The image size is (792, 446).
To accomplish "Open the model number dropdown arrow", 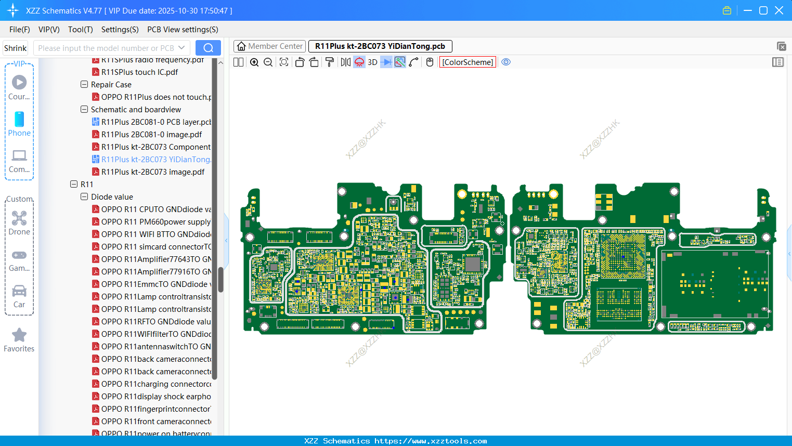I will 181,48.
